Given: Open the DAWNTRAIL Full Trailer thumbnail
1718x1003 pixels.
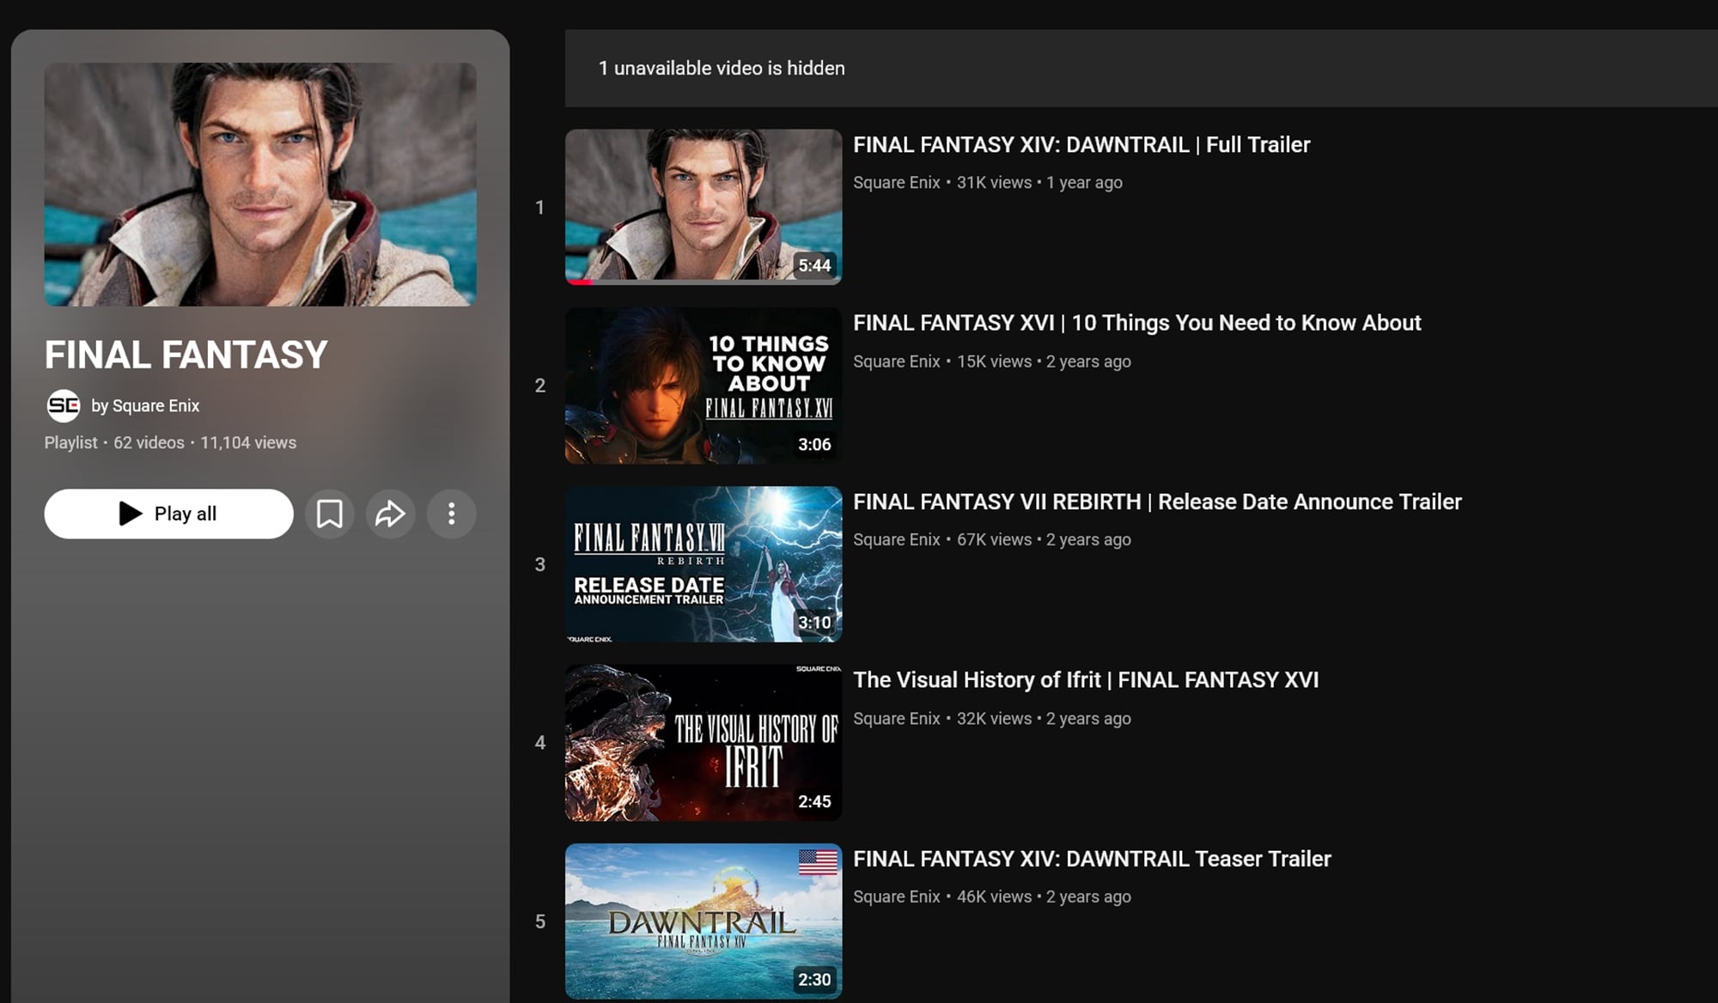Looking at the screenshot, I should click(x=703, y=206).
